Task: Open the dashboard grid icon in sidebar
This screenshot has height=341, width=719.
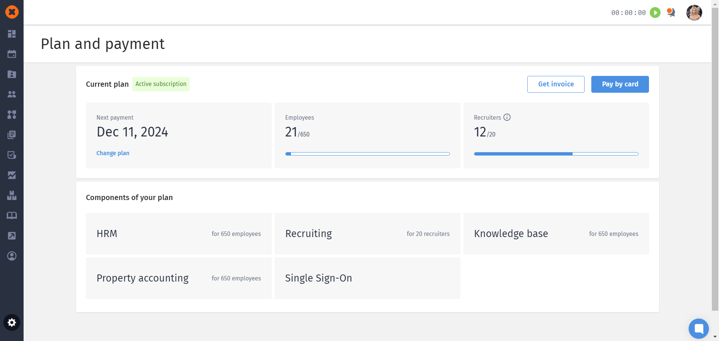Action: pyautogui.click(x=12, y=34)
